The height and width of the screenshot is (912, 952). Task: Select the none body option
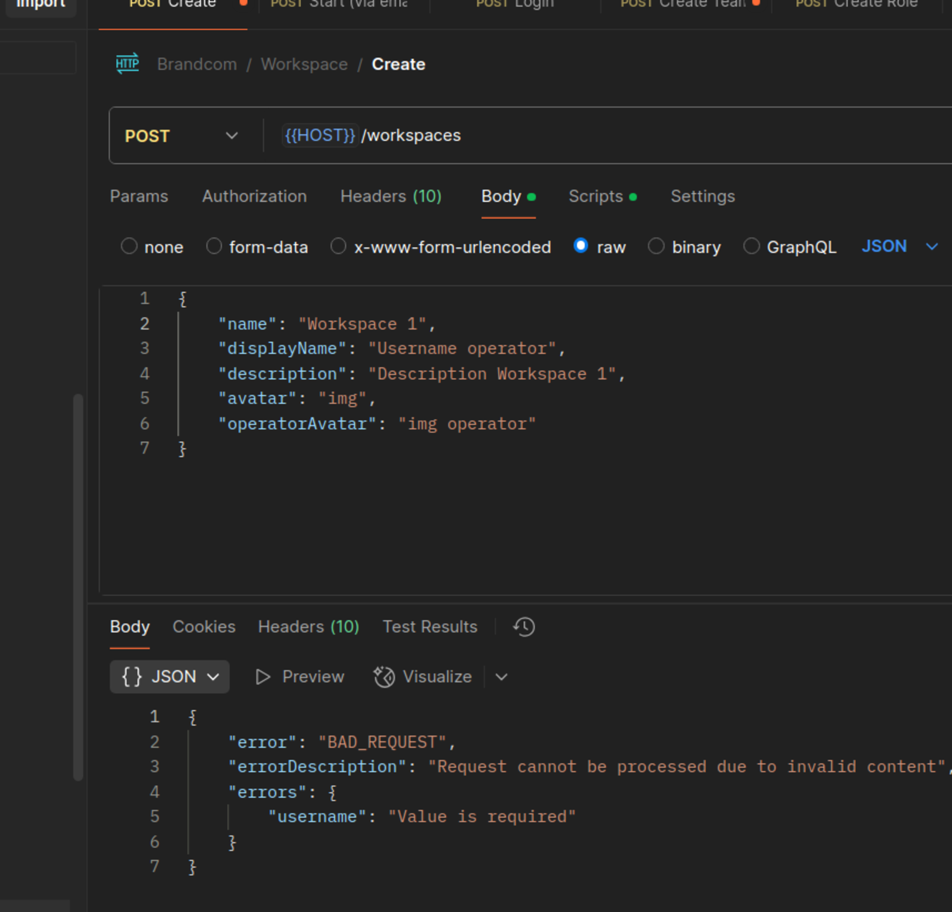[x=129, y=246]
